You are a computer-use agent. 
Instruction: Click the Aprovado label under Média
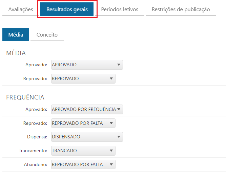point(36,65)
